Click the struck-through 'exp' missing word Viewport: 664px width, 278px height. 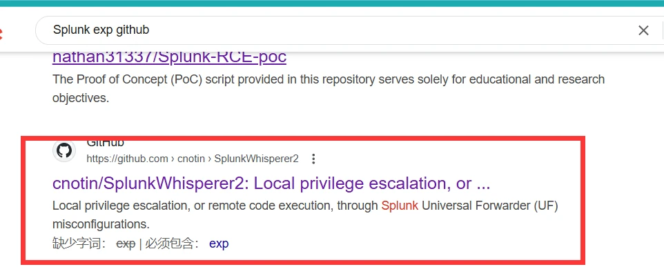point(126,244)
